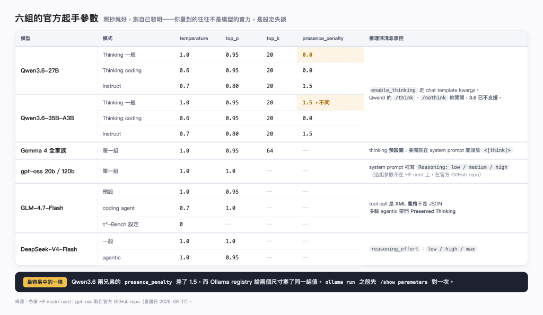Click top_p 1.0 in gpt-oss row
Viewport: 543px width, 315px height.
pos(230,171)
